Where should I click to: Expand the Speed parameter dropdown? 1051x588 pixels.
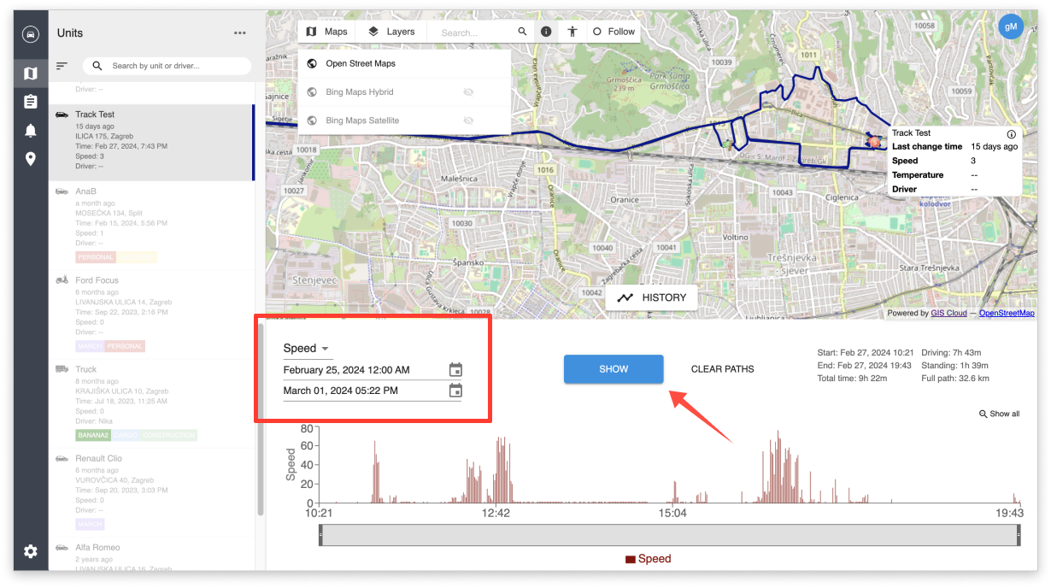pyautogui.click(x=306, y=349)
